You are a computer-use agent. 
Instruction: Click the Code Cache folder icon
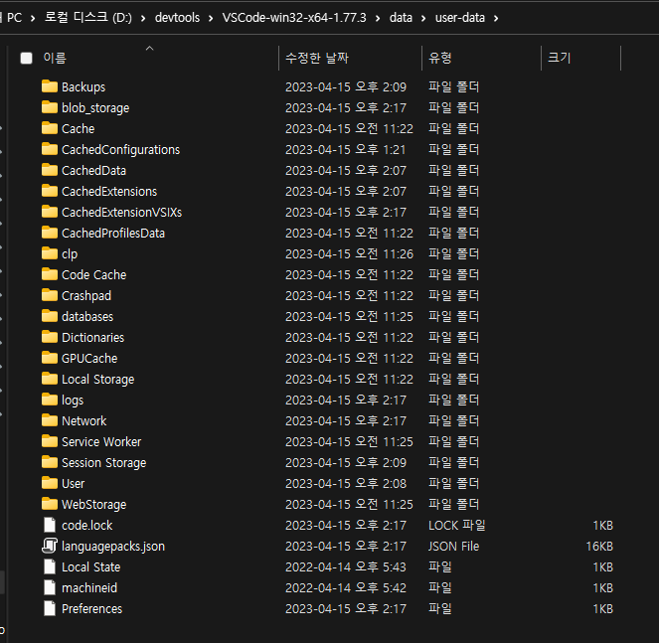point(50,274)
